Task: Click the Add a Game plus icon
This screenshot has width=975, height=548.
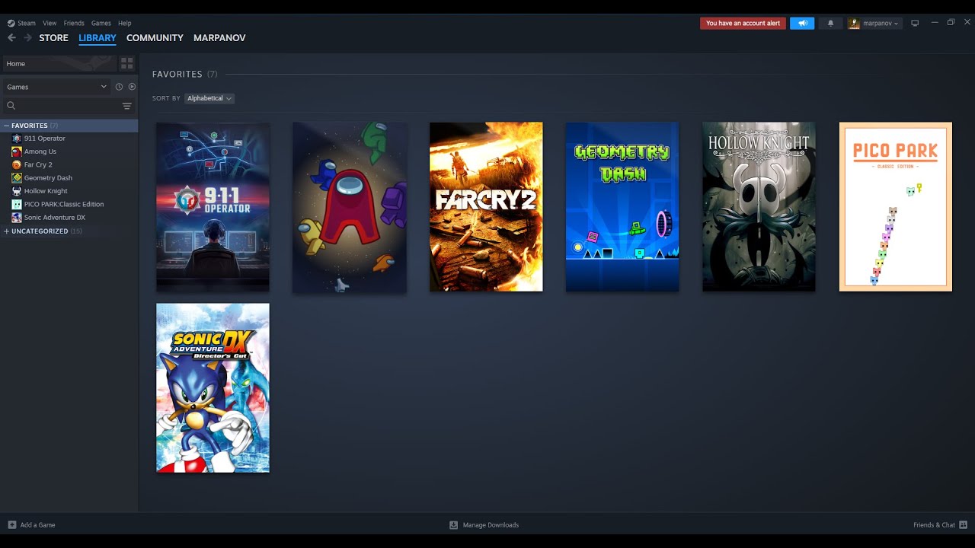Action: tap(12, 524)
